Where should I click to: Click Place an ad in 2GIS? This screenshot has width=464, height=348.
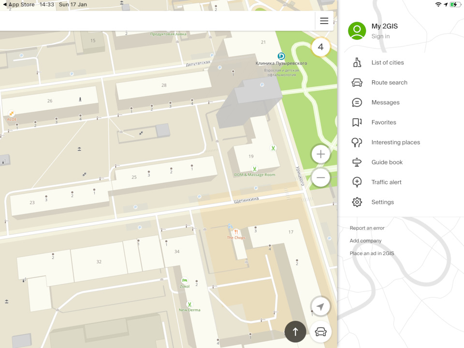[x=372, y=254]
